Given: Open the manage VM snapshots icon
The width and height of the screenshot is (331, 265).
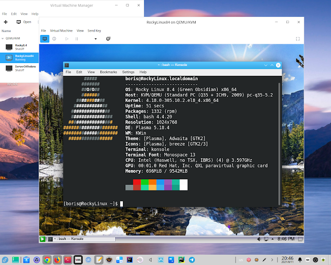Looking at the screenshot, I should click(x=108, y=39).
